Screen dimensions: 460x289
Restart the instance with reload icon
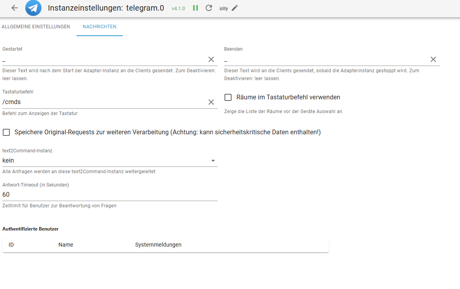point(208,8)
